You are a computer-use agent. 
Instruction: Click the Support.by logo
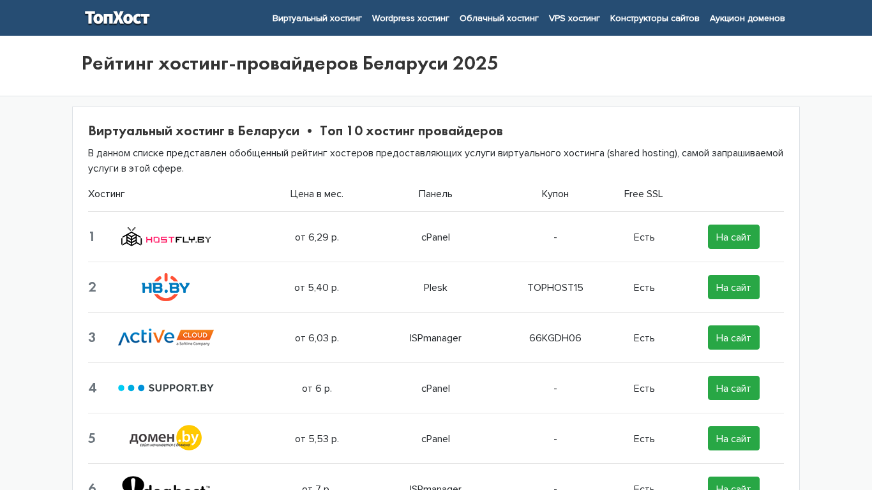(x=166, y=388)
